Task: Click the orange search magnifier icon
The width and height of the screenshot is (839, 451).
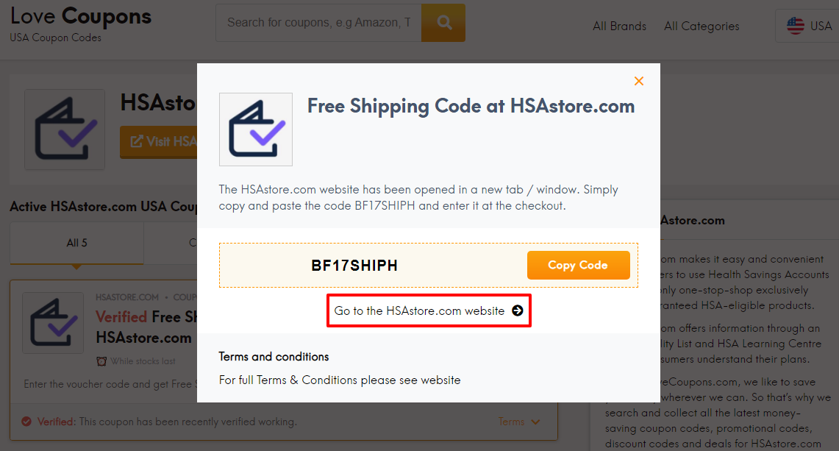Action: coord(443,23)
